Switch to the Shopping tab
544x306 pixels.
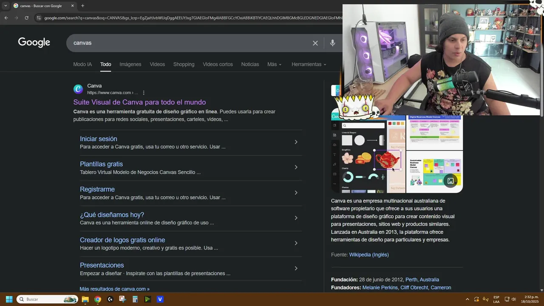click(184, 64)
